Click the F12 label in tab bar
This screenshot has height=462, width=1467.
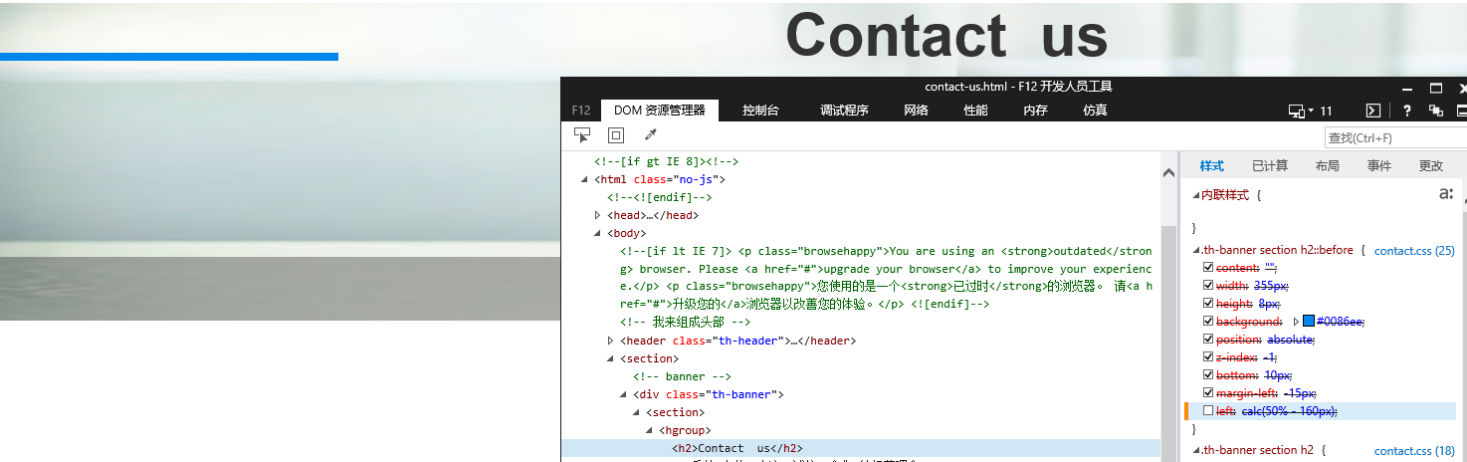pos(581,111)
